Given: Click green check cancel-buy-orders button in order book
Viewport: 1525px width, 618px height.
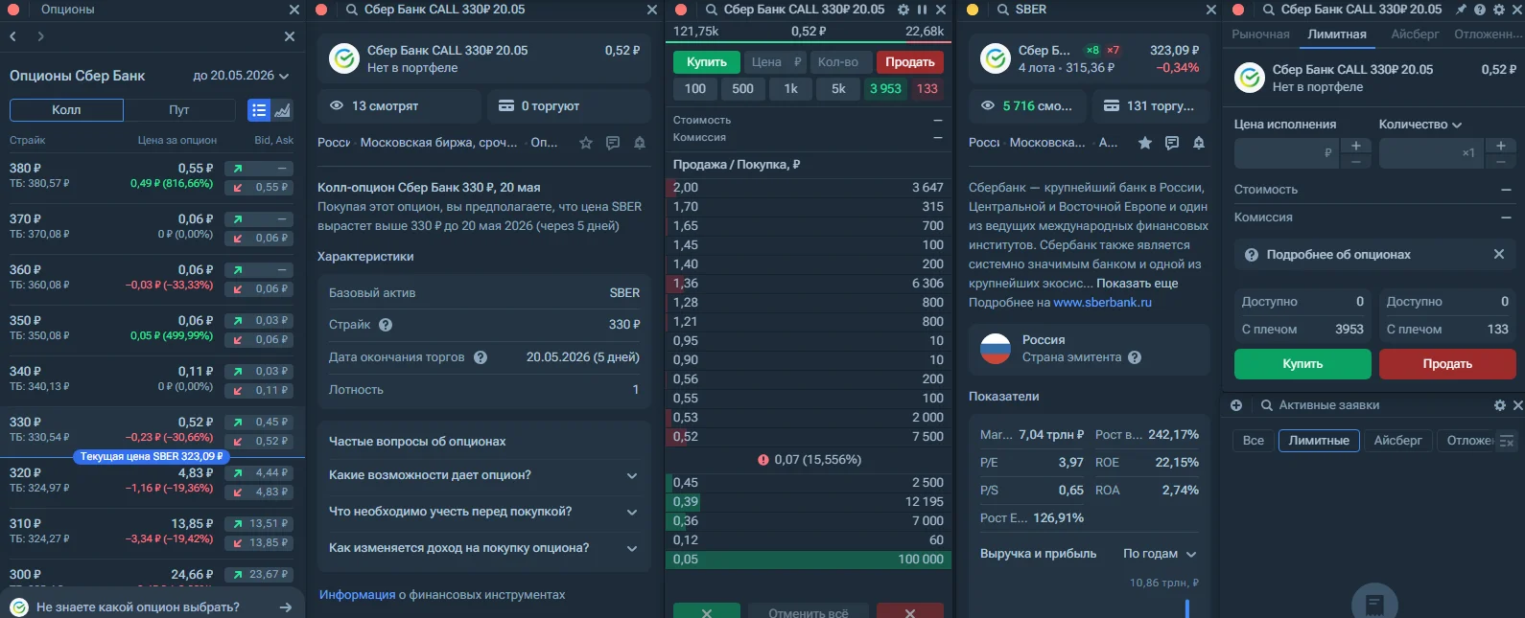Looking at the screenshot, I should 707,611.
